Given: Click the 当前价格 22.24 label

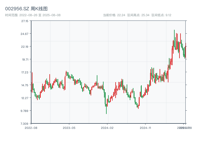Looking at the screenshot, I should 114,15.
